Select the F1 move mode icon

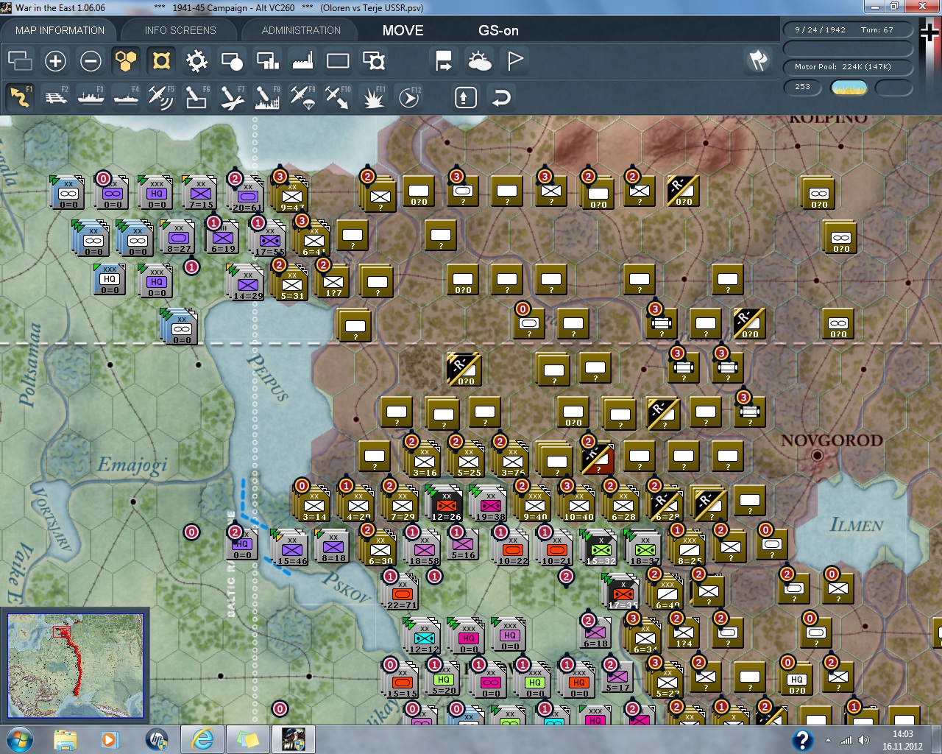coord(20,97)
